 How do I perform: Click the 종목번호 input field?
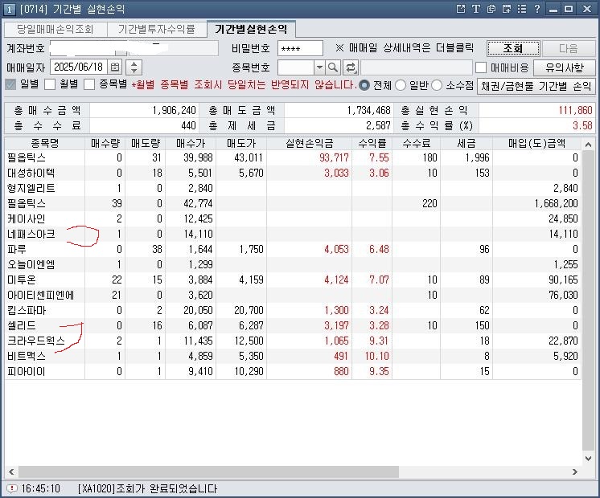click(296, 67)
